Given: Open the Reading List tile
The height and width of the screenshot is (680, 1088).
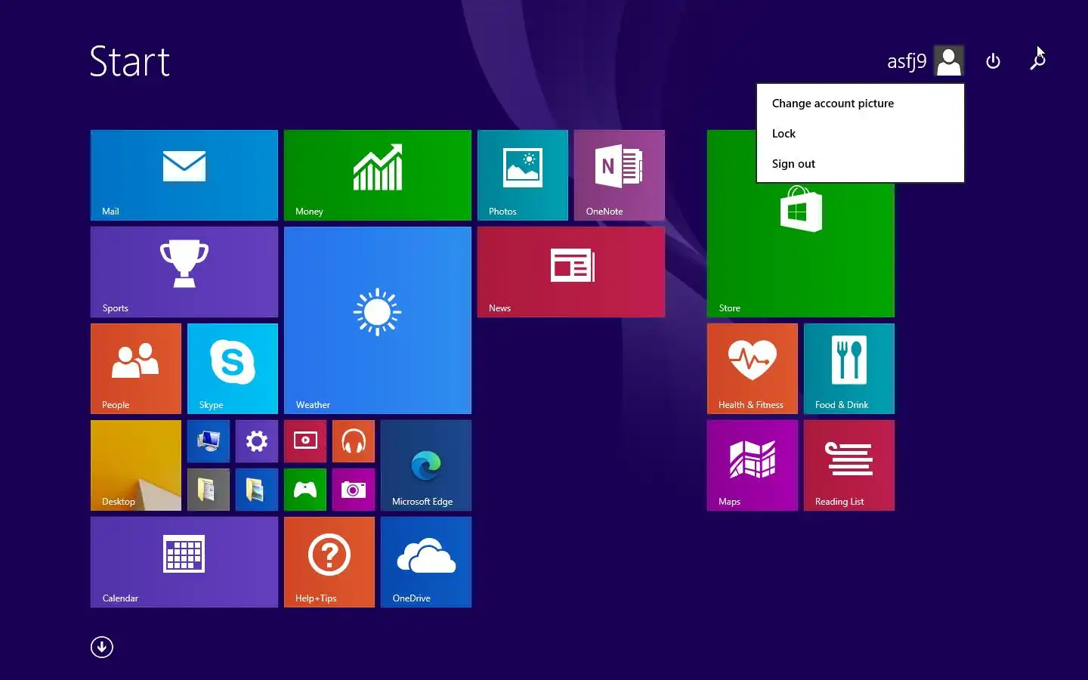Looking at the screenshot, I should click(849, 465).
